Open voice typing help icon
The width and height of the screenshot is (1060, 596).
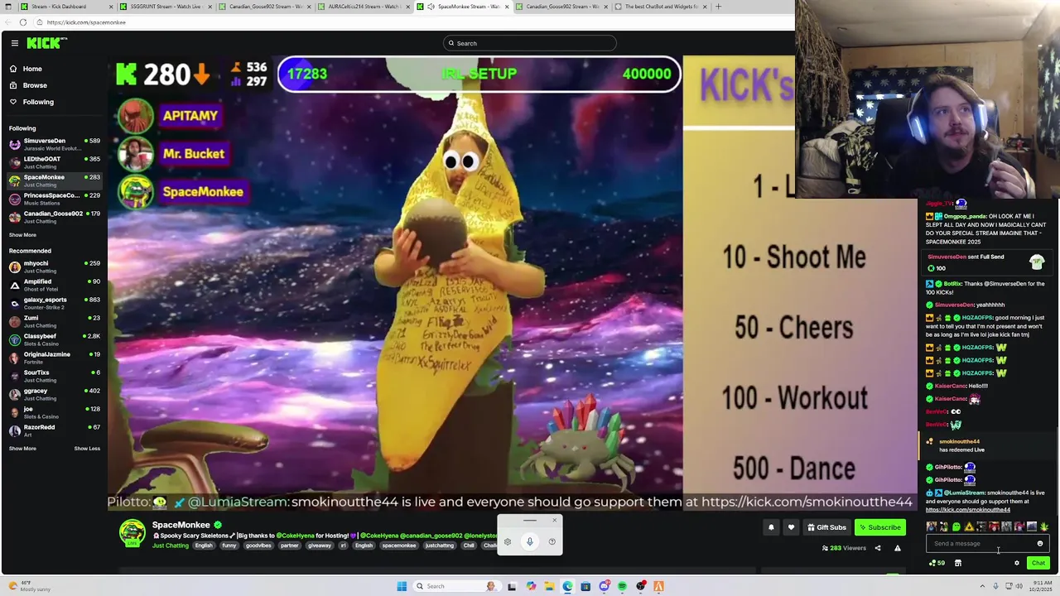point(552,542)
